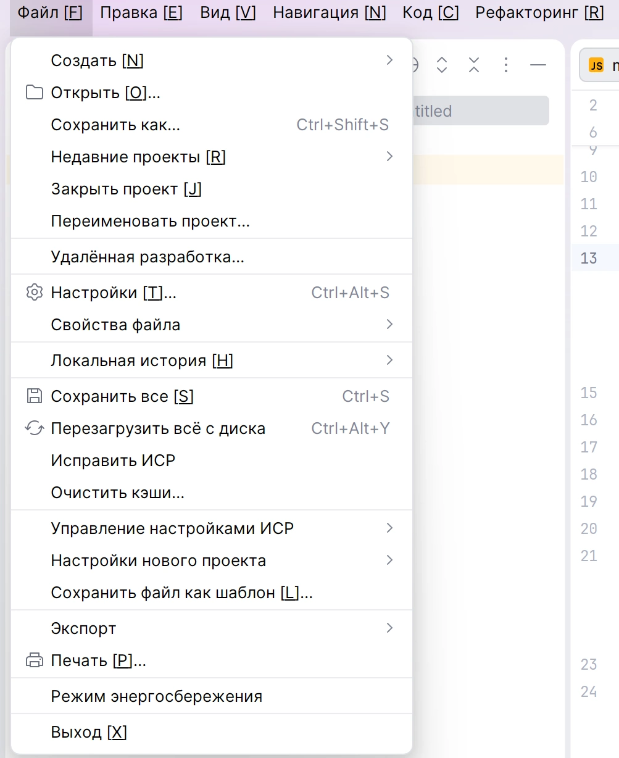Click the gear icon beside "Настройки"
The width and height of the screenshot is (619, 758).
pos(35,293)
